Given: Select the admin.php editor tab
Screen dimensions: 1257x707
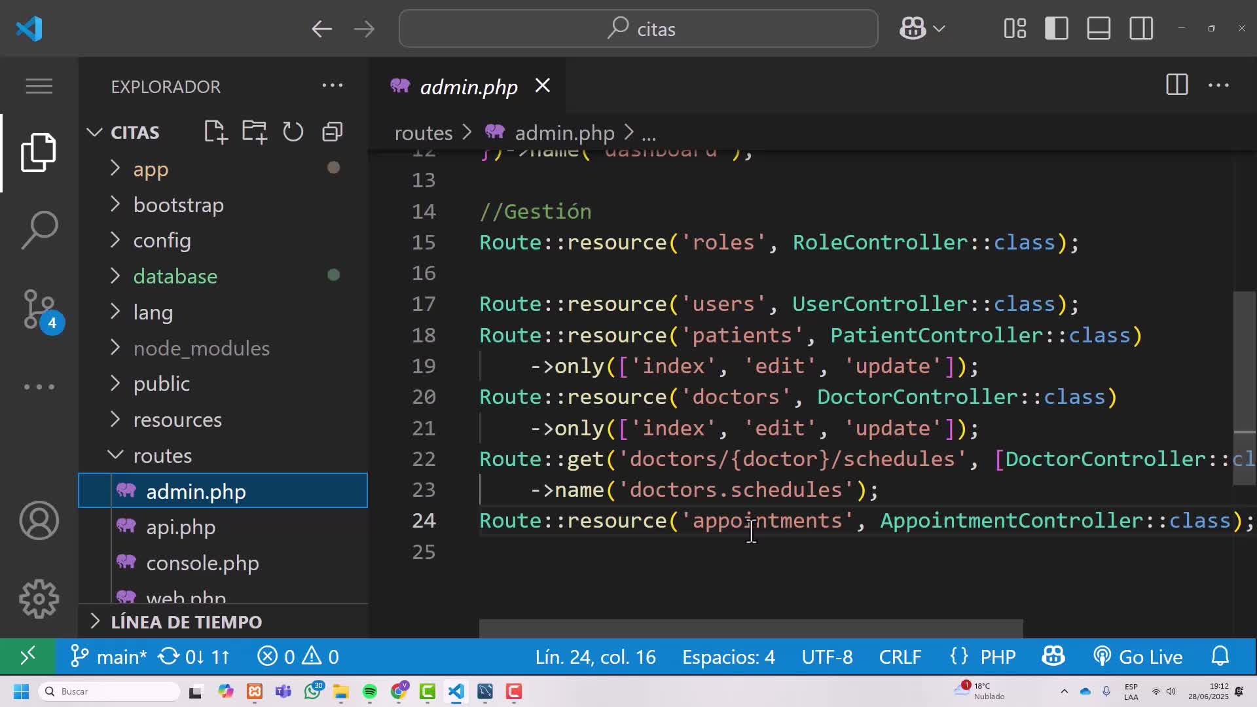Looking at the screenshot, I should [468, 86].
